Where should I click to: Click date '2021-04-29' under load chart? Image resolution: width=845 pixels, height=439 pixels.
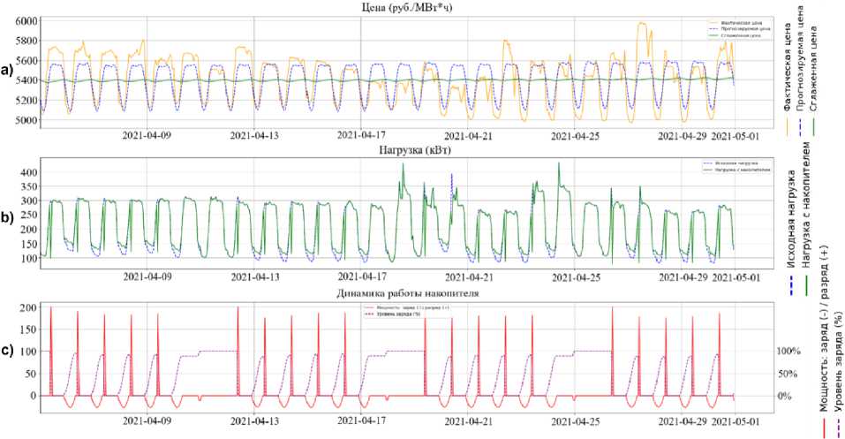pyautogui.click(x=683, y=277)
